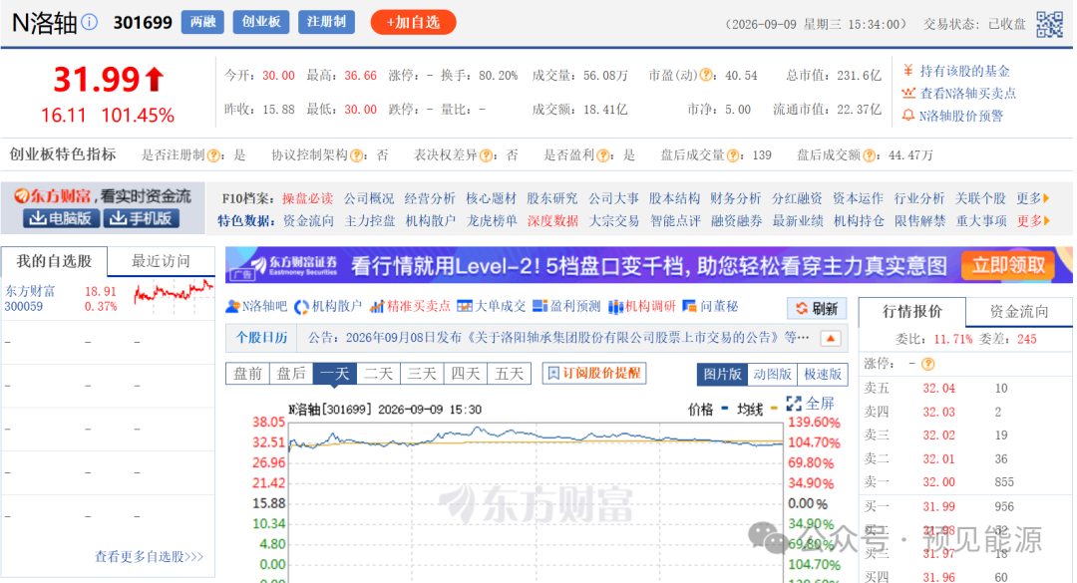Click the 刷新 refresh button
The image size is (1077, 583).
(817, 309)
